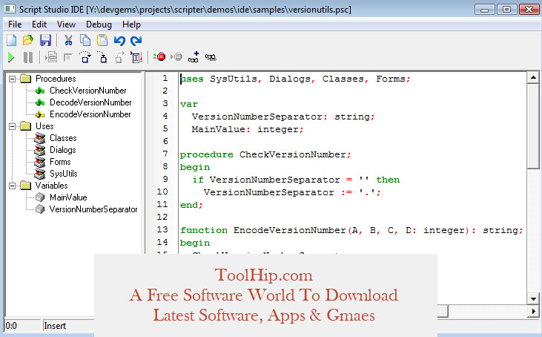Screen dimensions: 542x337
Task: Save the script with floppy disk icon
Action: point(45,40)
